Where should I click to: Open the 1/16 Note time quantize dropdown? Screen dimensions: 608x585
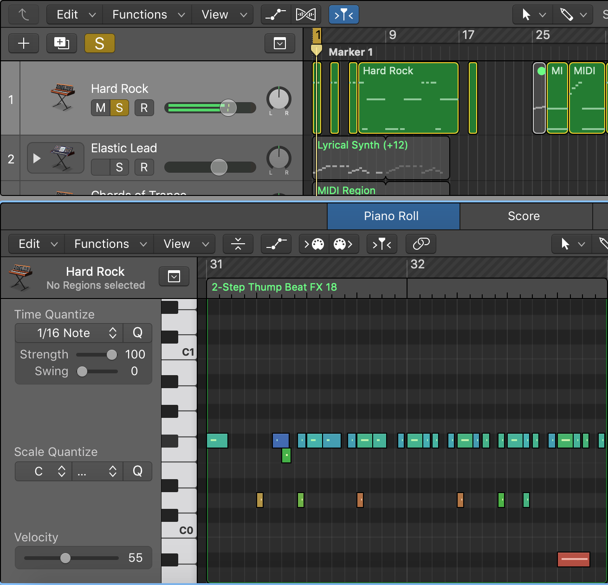(x=69, y=333)
